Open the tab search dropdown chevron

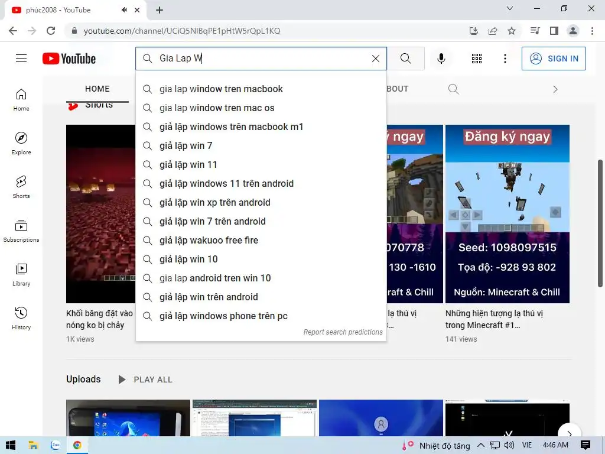point(510,8)
